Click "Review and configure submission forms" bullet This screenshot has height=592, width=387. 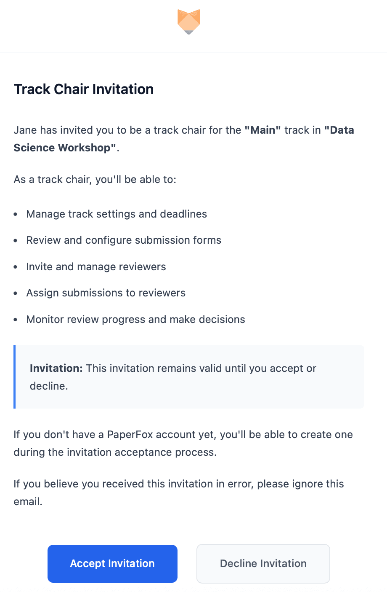click(124, 240)
